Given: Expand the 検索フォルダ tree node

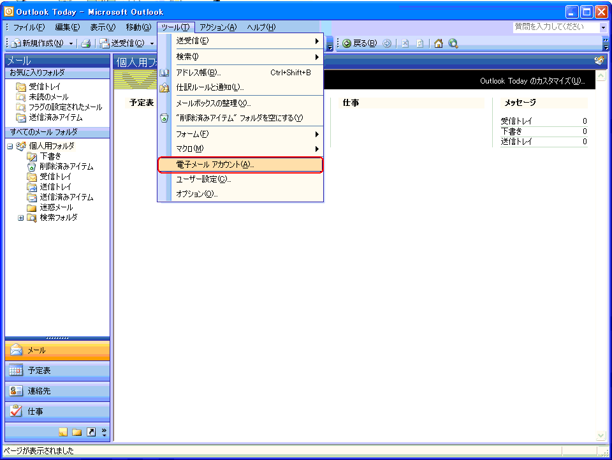Looking at the screenshot, I should (x=20, y=218).
